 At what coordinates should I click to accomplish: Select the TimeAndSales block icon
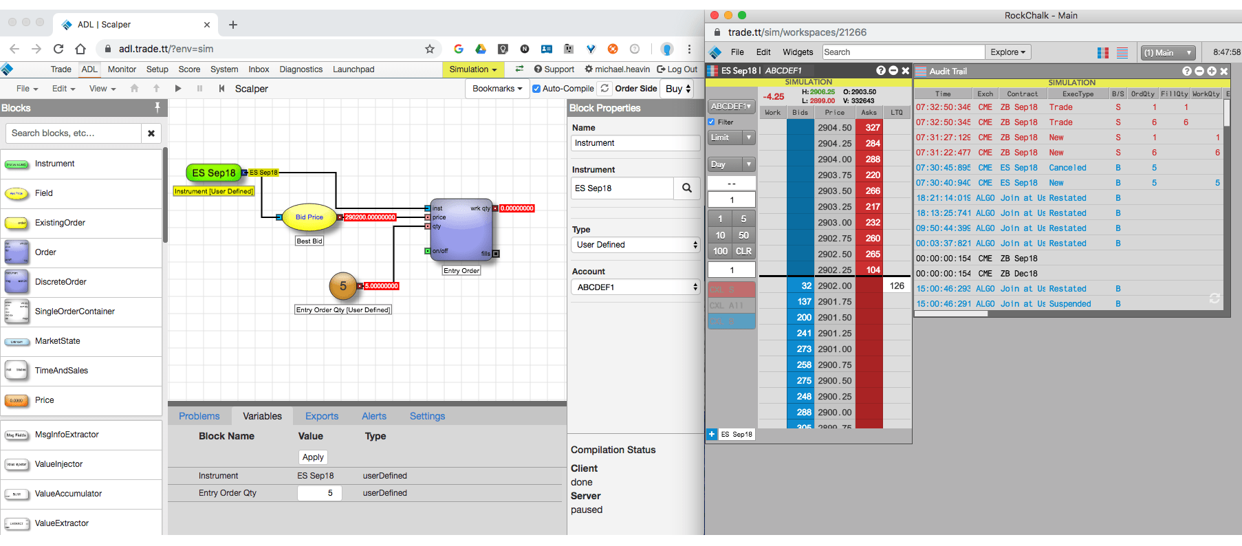pos(17,371)
